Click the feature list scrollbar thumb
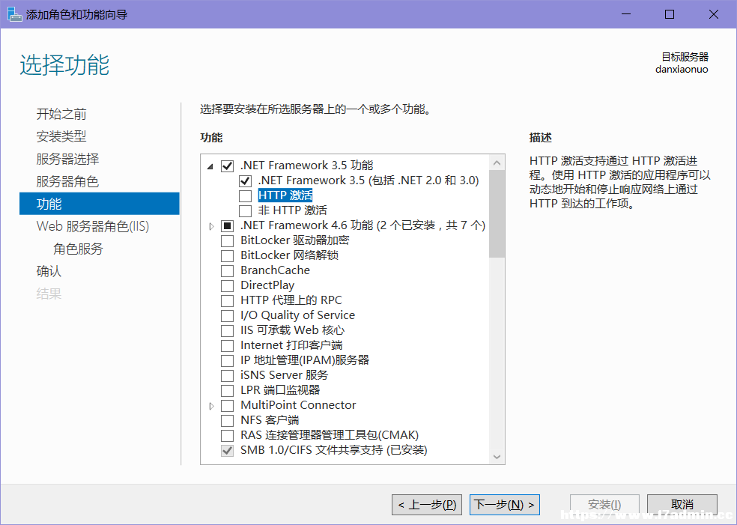 click(x=497, y=214)
